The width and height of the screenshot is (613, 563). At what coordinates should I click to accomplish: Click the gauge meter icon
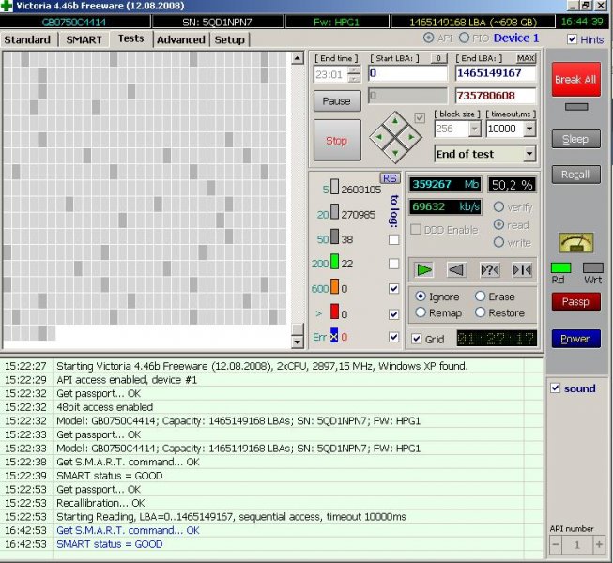click(x=575, y=242)
